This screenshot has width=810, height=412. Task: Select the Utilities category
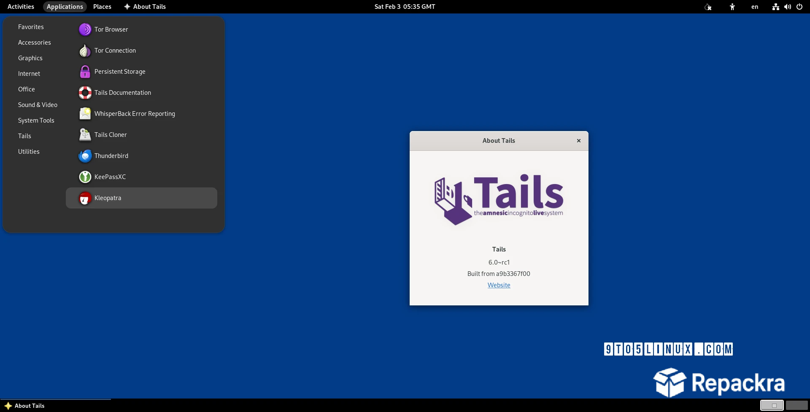coord(29,152)
